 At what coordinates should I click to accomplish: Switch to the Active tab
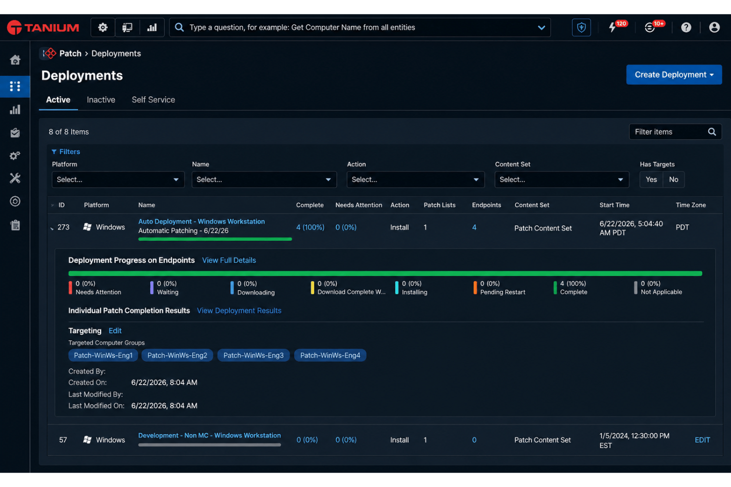tap(58, 100)
